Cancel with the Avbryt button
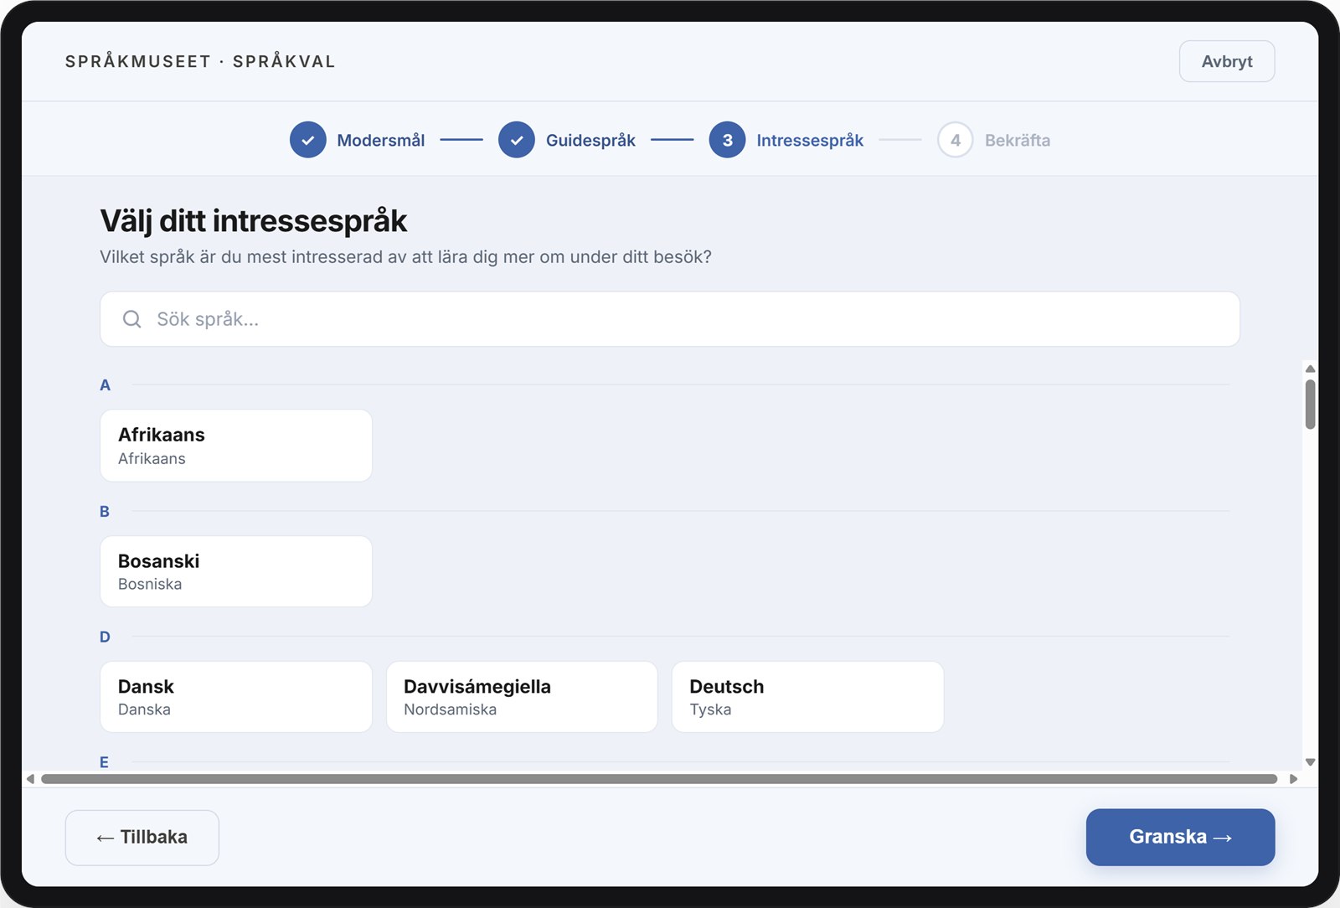Image resolution: width=1340 pixels, height=908 pixels. point(1227,61)
